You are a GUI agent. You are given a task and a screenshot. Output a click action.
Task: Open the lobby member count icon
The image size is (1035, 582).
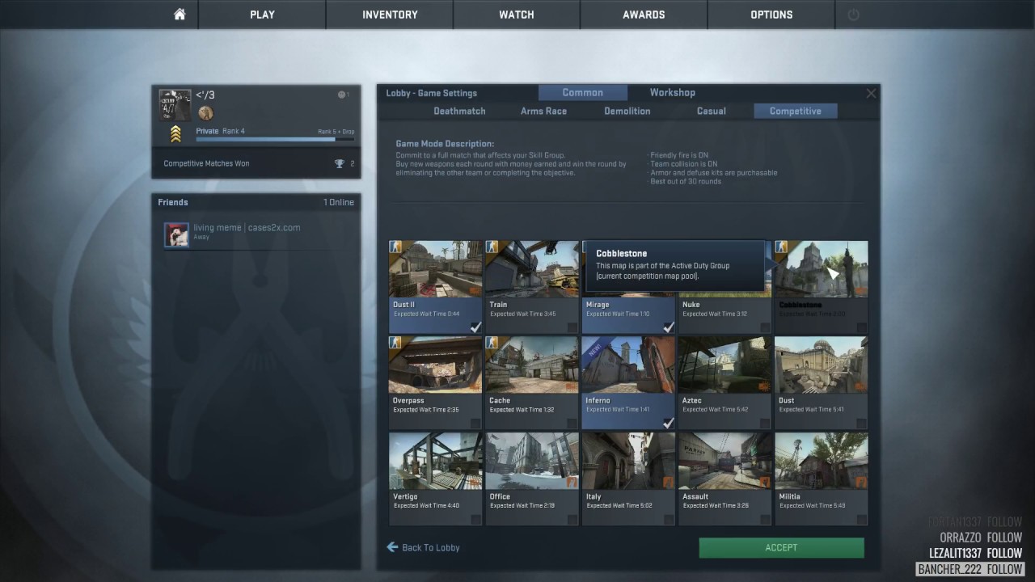(343, 95)
